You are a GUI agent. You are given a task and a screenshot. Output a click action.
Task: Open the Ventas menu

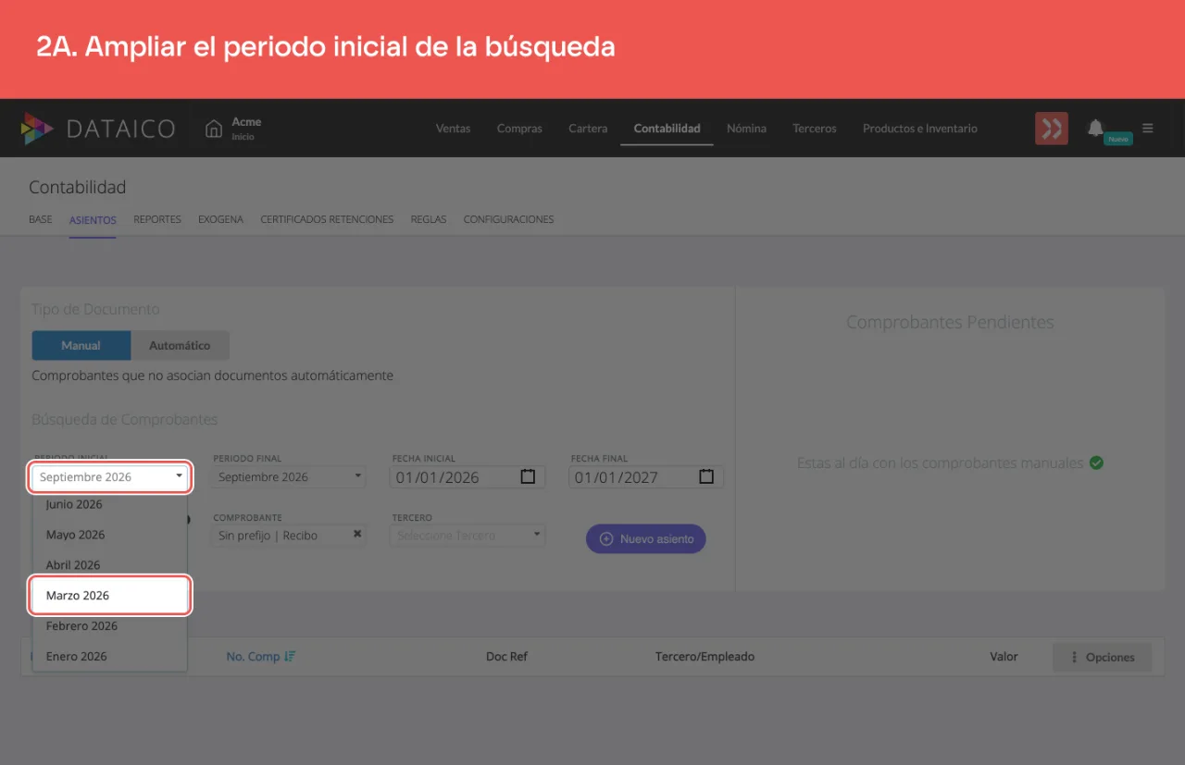point(454,129)
